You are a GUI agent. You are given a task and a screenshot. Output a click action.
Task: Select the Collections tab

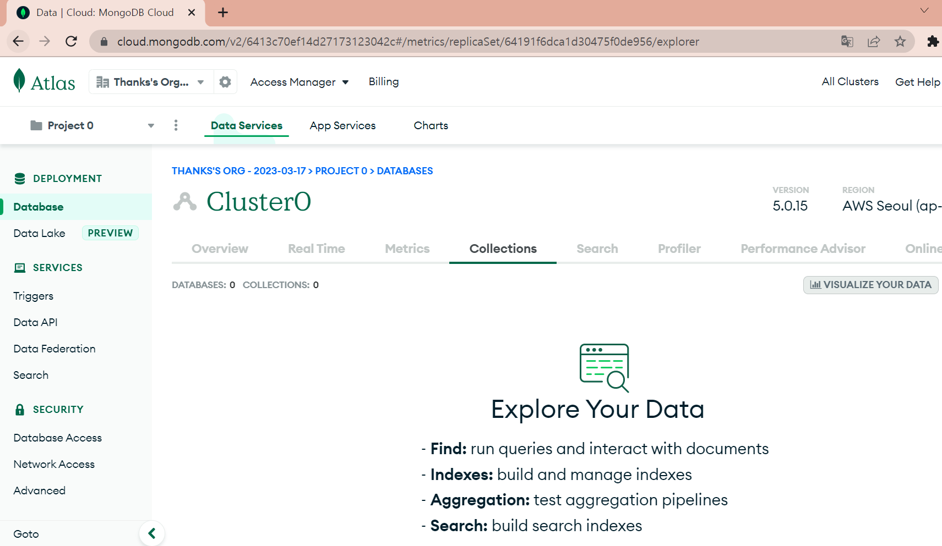pos(503,249)
